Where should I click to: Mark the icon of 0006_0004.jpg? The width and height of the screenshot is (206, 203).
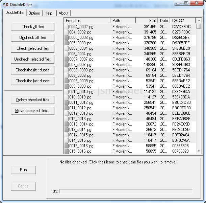coord(67,48)
